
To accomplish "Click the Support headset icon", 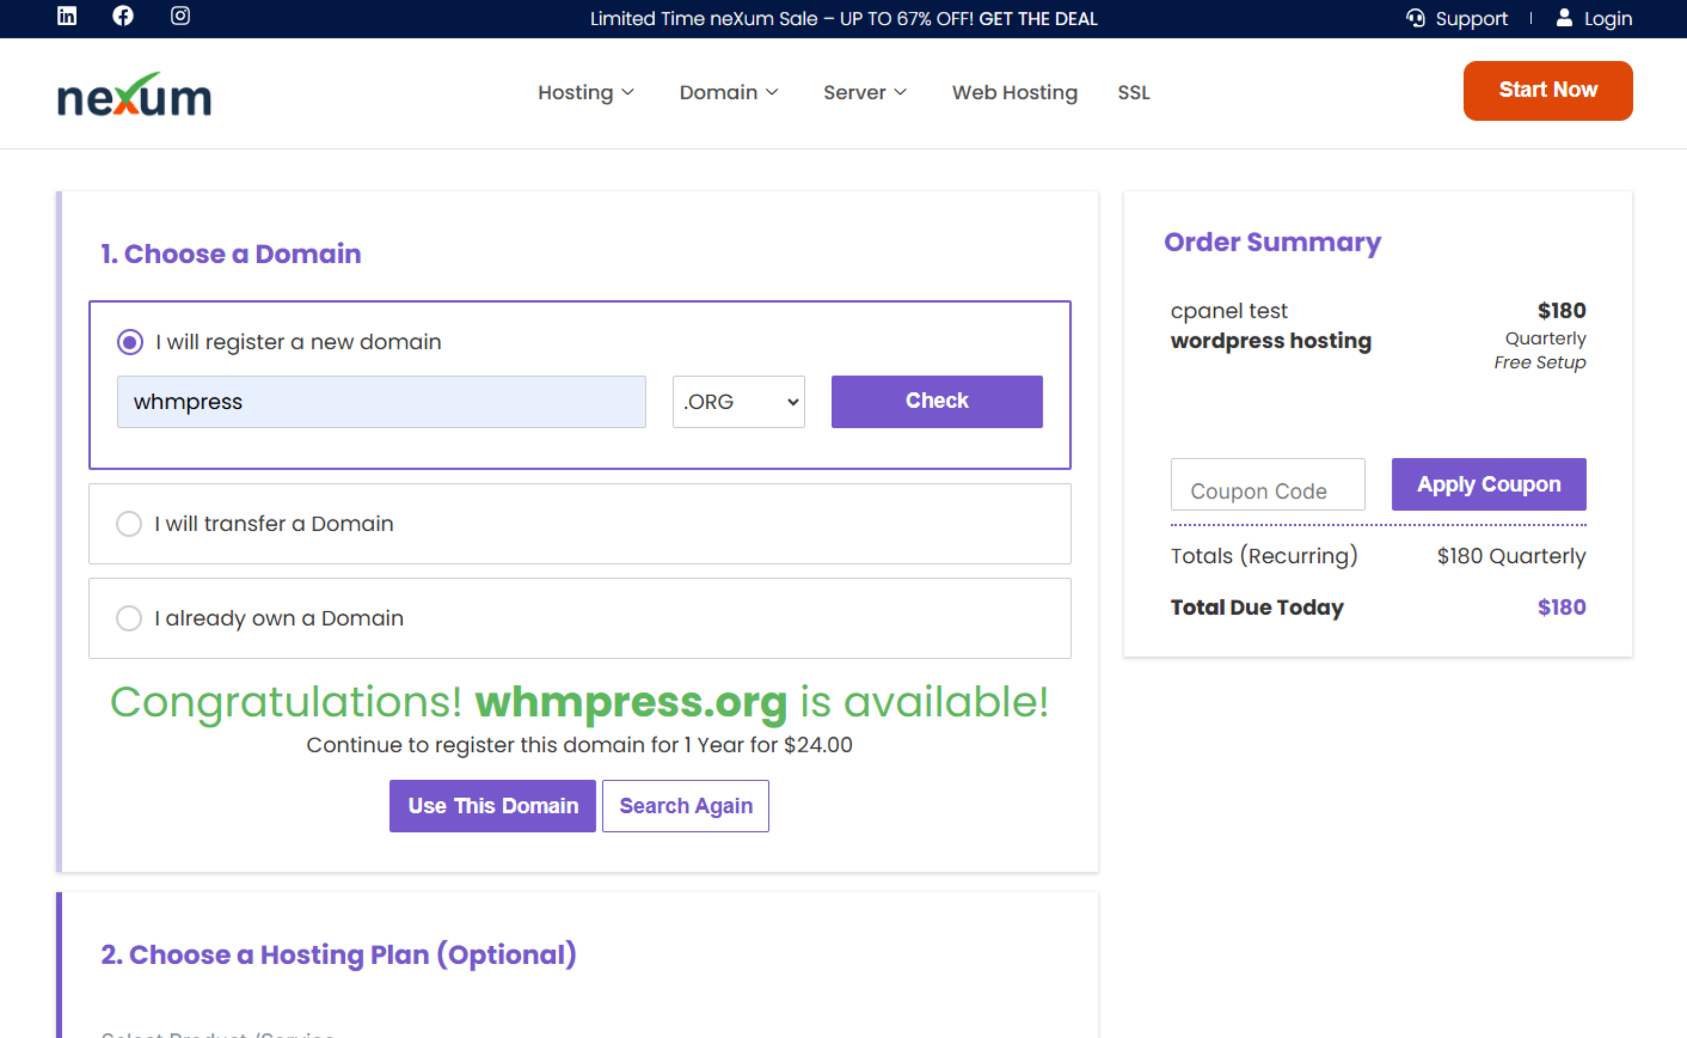I will [x=1415, y=18].
